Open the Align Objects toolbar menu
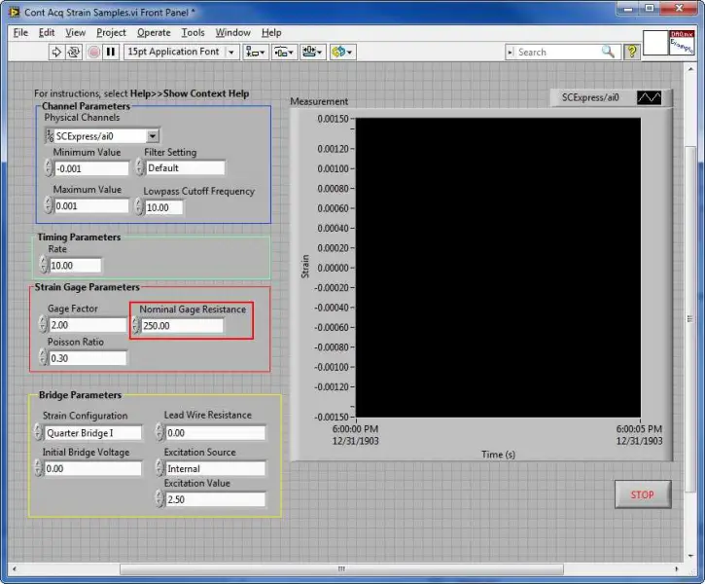 tap(256, 53)
